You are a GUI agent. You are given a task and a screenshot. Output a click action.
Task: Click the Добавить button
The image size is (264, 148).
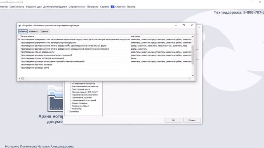(23, 31)
